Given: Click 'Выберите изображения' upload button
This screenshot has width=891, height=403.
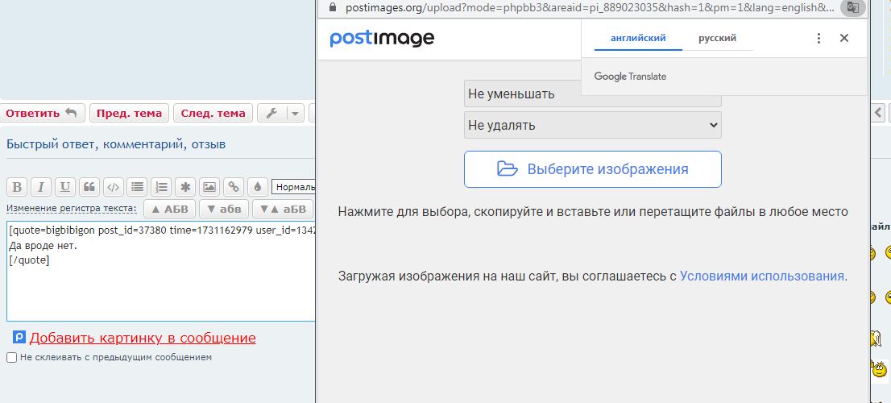Looking at the screenshot, I should click(593, 168).
